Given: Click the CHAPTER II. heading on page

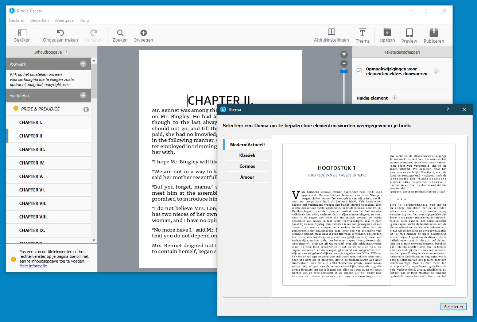Looking at the screenshot, I should click(220, 100).
